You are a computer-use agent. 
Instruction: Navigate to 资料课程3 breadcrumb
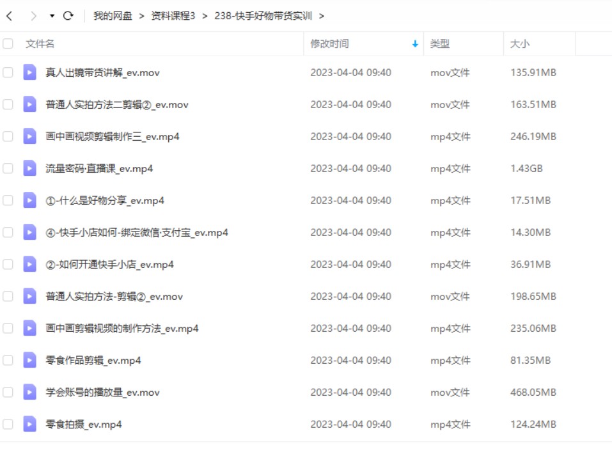173,16
